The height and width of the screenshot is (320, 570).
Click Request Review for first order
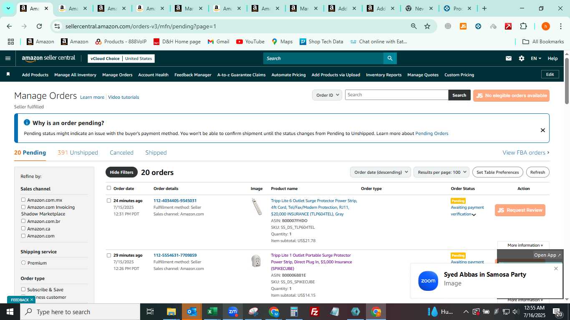point(520,210)
